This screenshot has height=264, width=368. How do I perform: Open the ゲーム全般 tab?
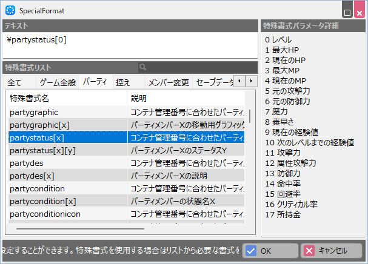58,82
